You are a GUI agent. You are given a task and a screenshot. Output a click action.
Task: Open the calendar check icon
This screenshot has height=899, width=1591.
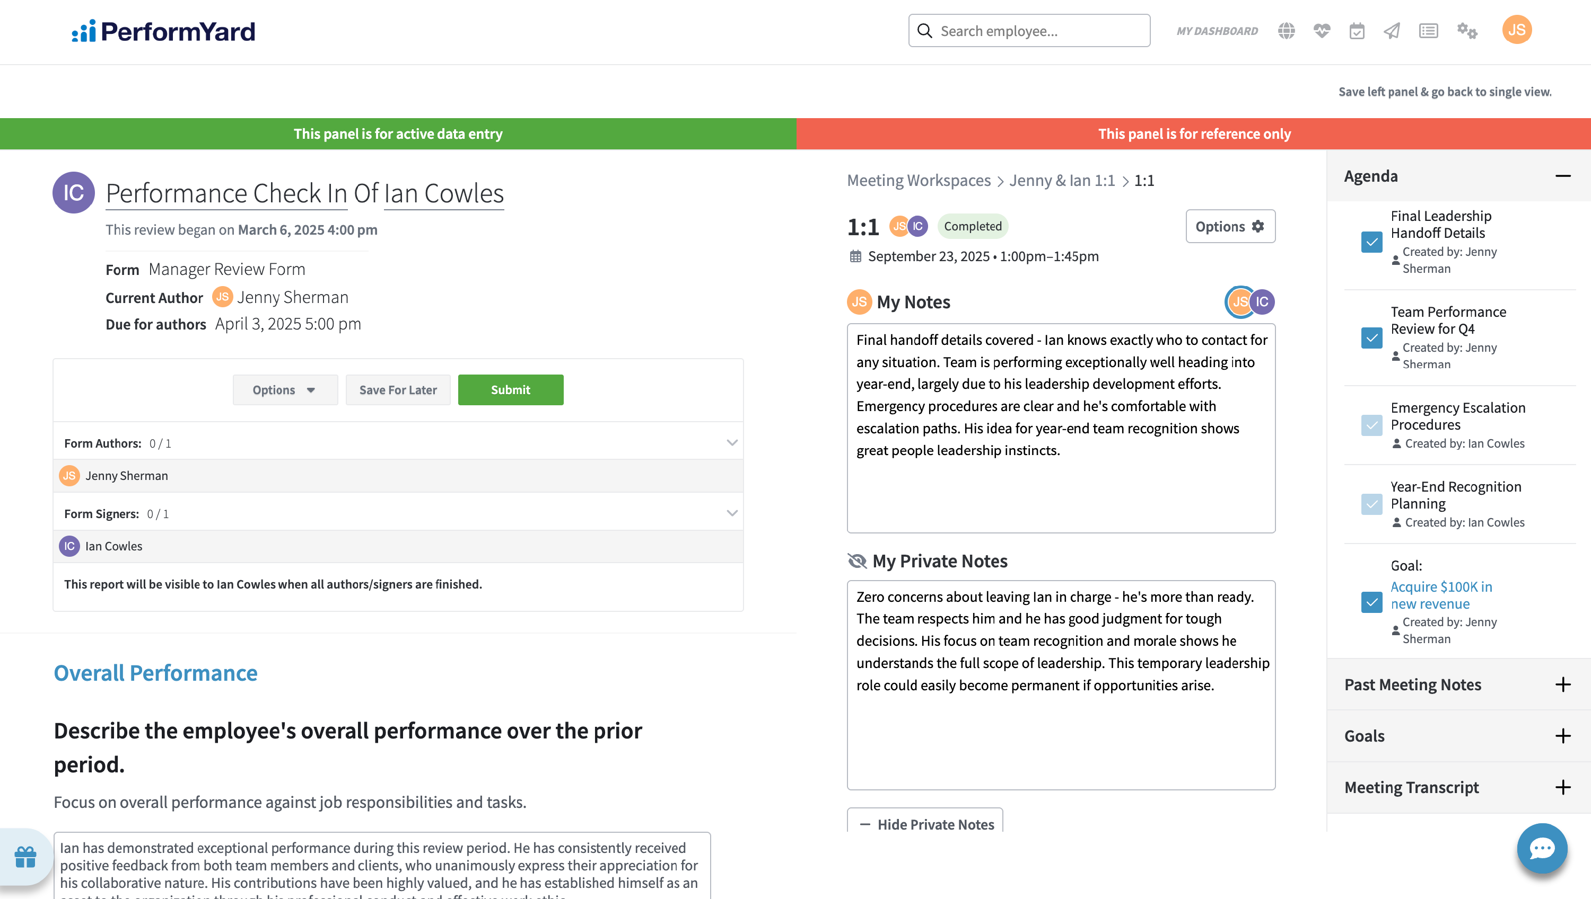click(1357, 31)
